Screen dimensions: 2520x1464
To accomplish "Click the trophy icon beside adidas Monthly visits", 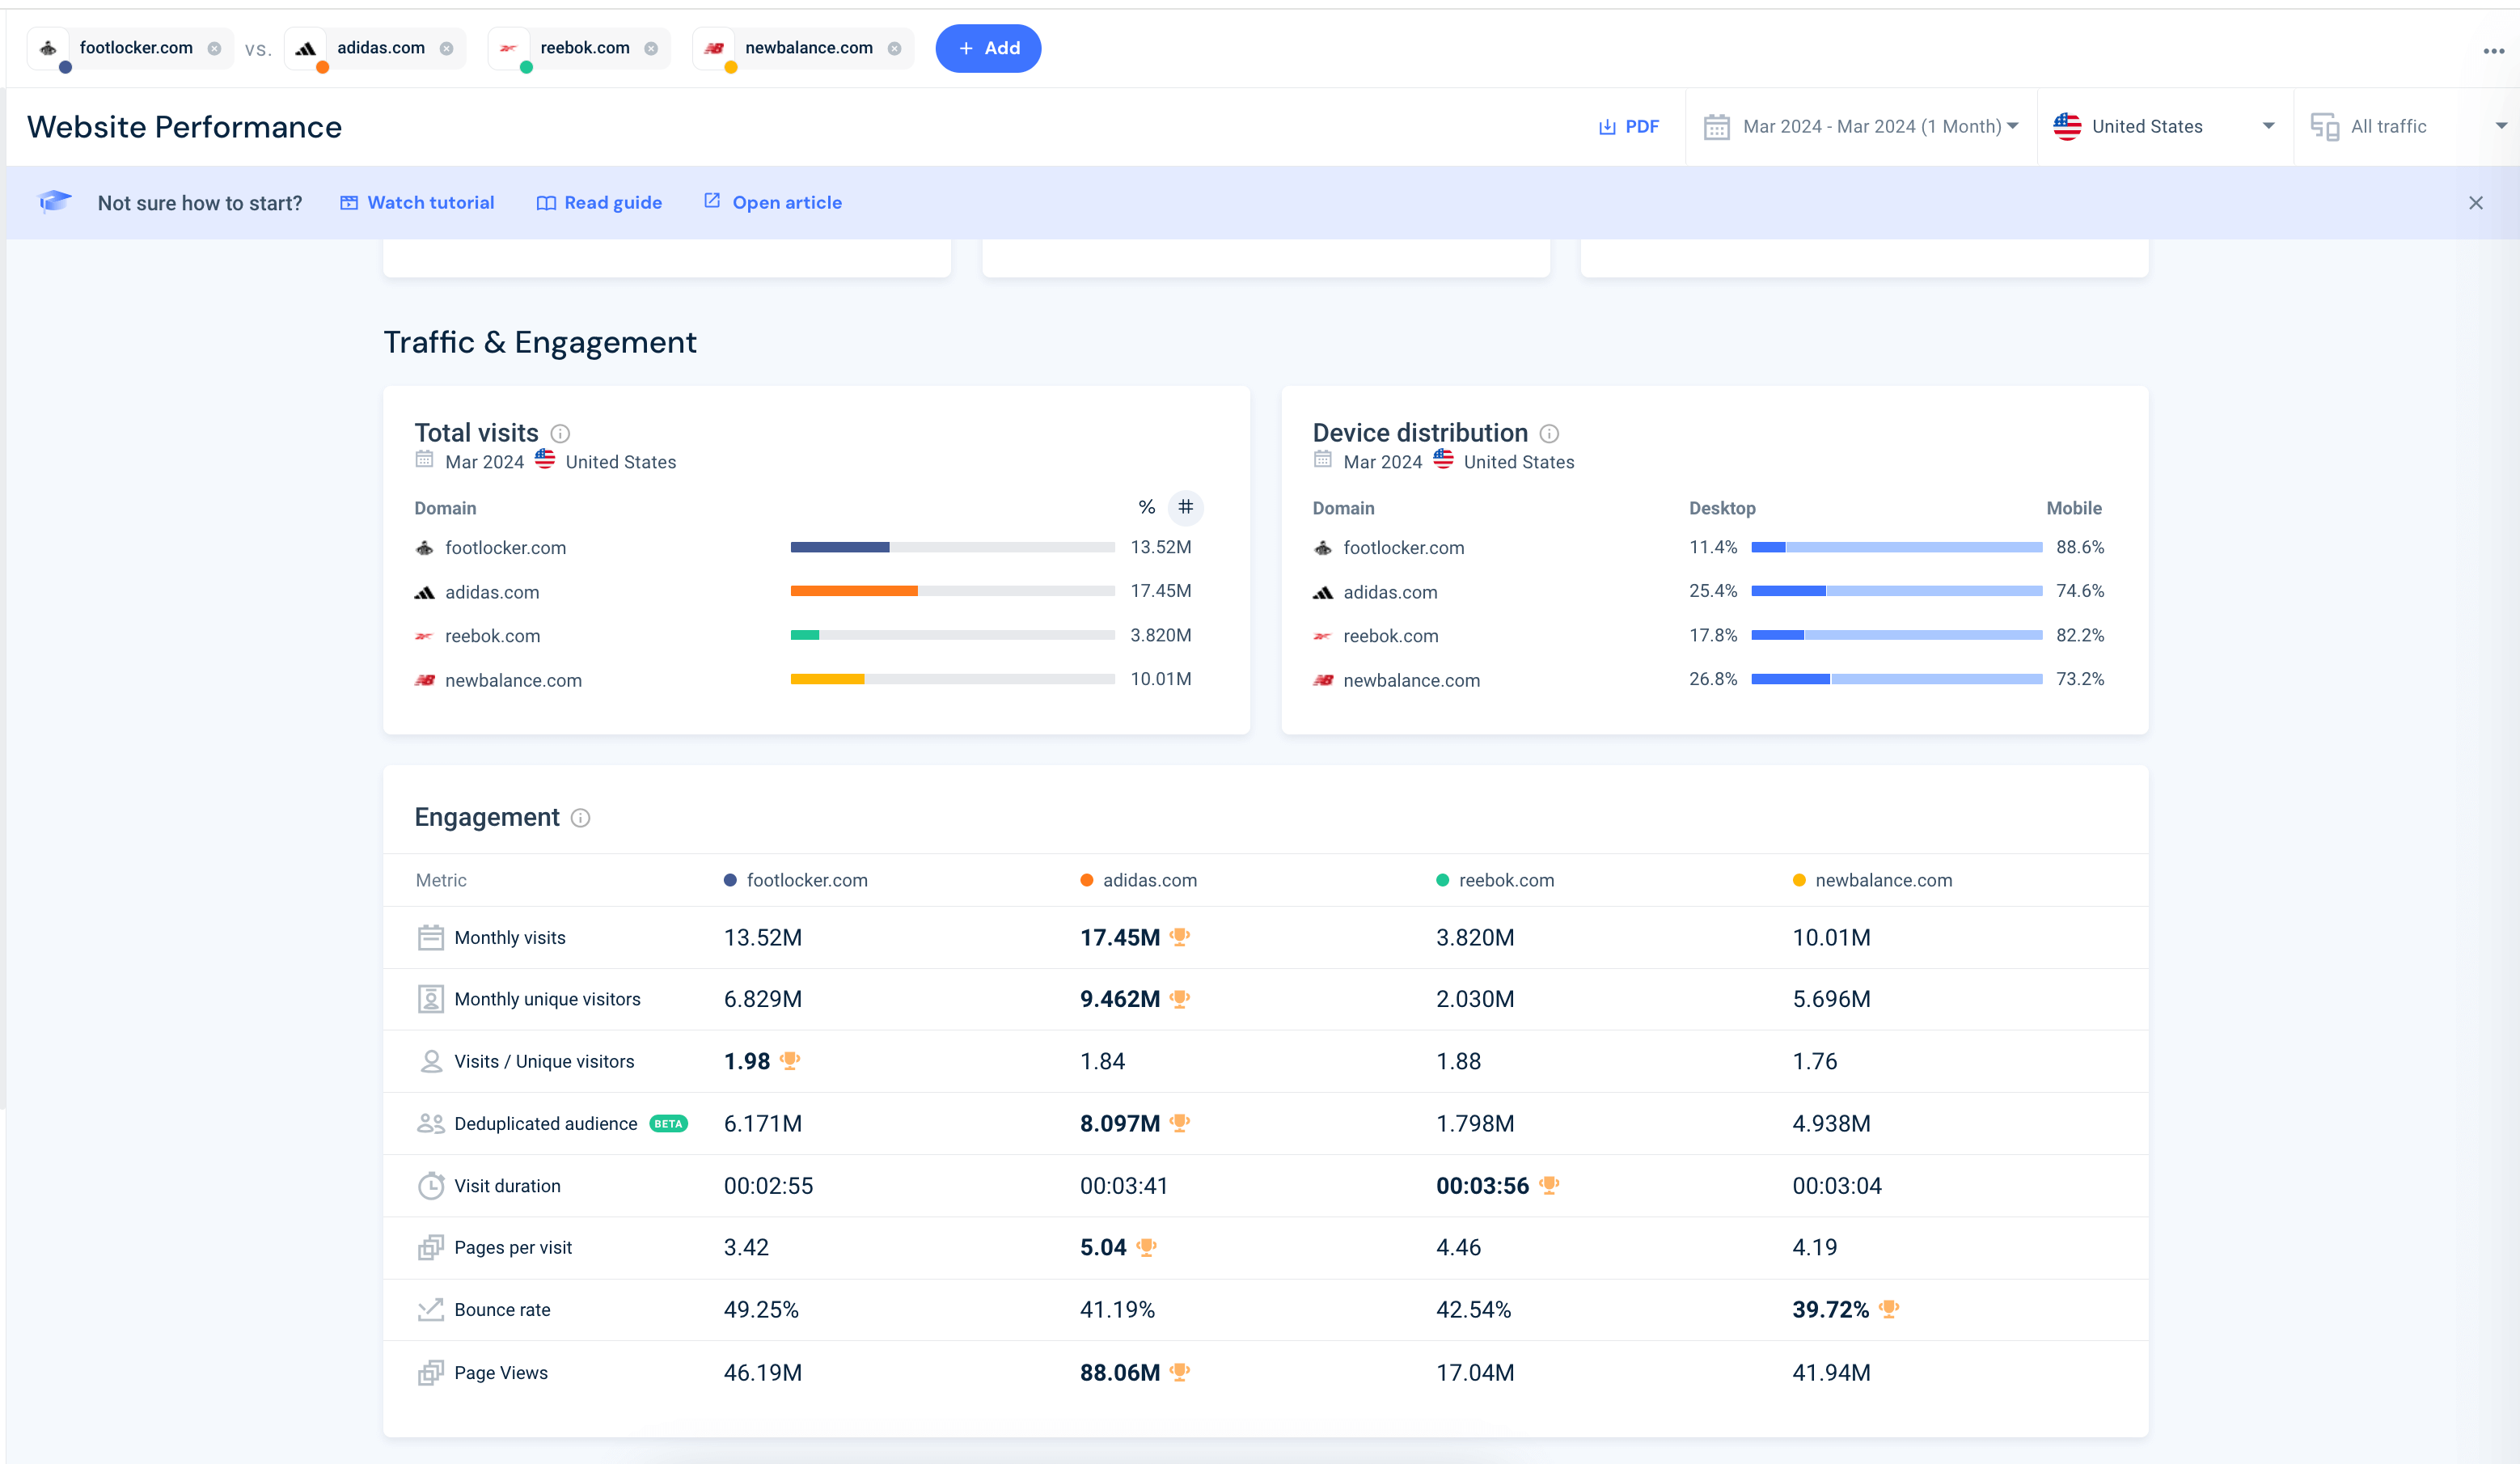I will (x=1180, y=937).
